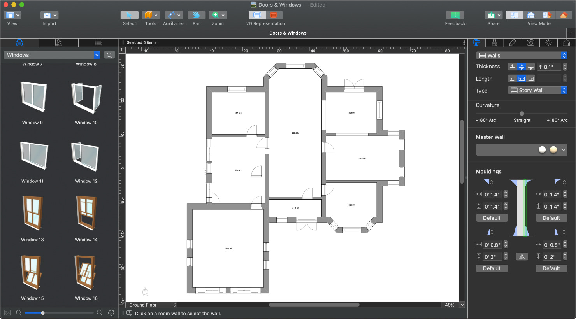
Task: Open the Zoom tool
Action: point(215,16)
